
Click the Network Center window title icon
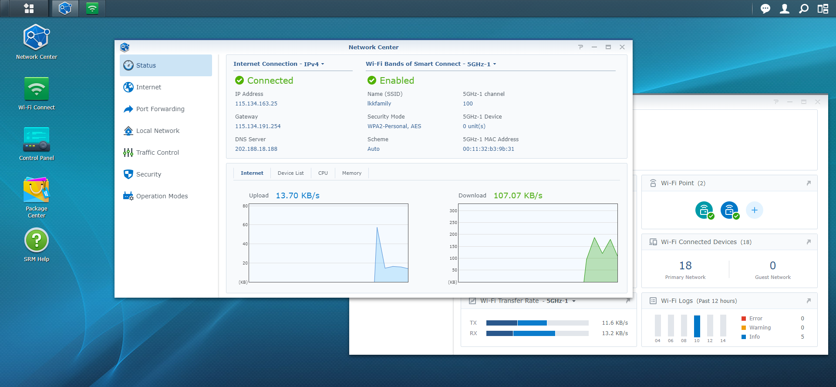tap(125, 47)
